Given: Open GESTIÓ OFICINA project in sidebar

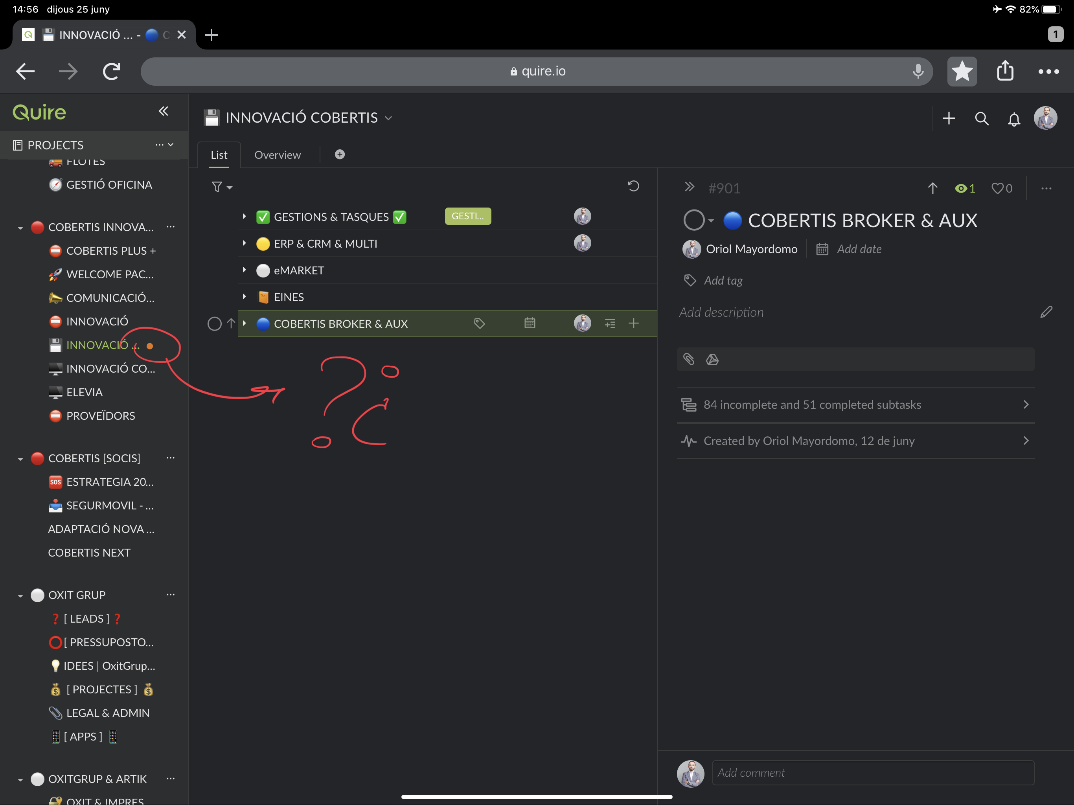Looking at the screenshot, I should click(100, 184).
